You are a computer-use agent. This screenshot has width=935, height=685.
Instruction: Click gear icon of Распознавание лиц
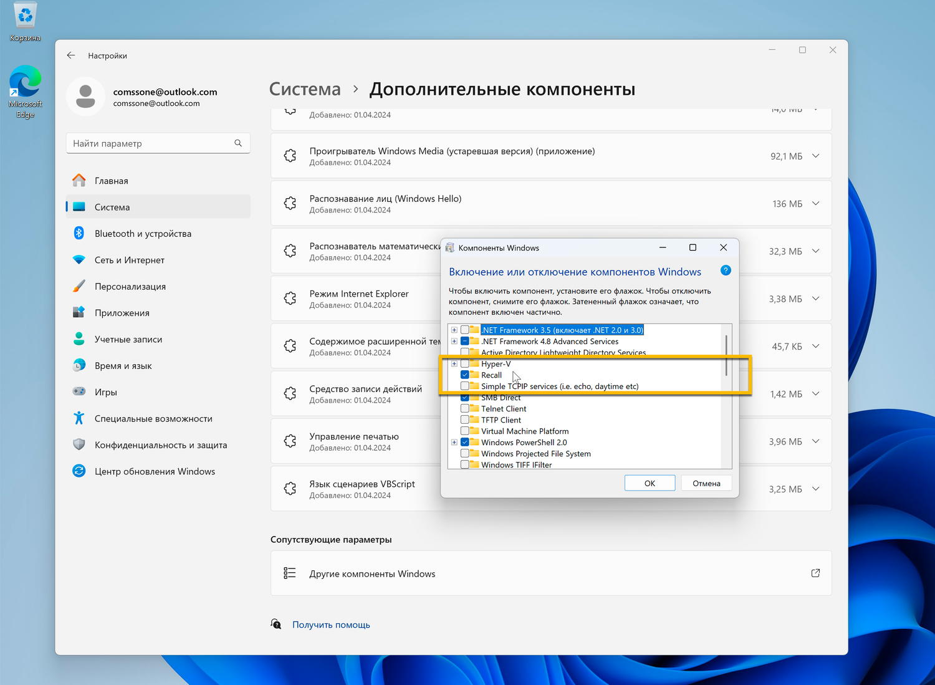point(290,203)
